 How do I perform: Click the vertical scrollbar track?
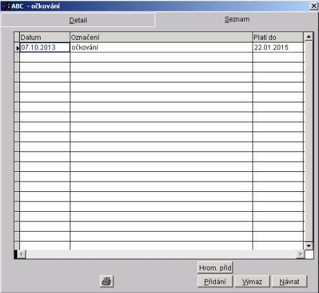[x=309, y=142]
